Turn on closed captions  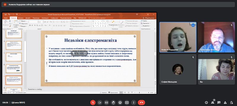coord(106,102)
